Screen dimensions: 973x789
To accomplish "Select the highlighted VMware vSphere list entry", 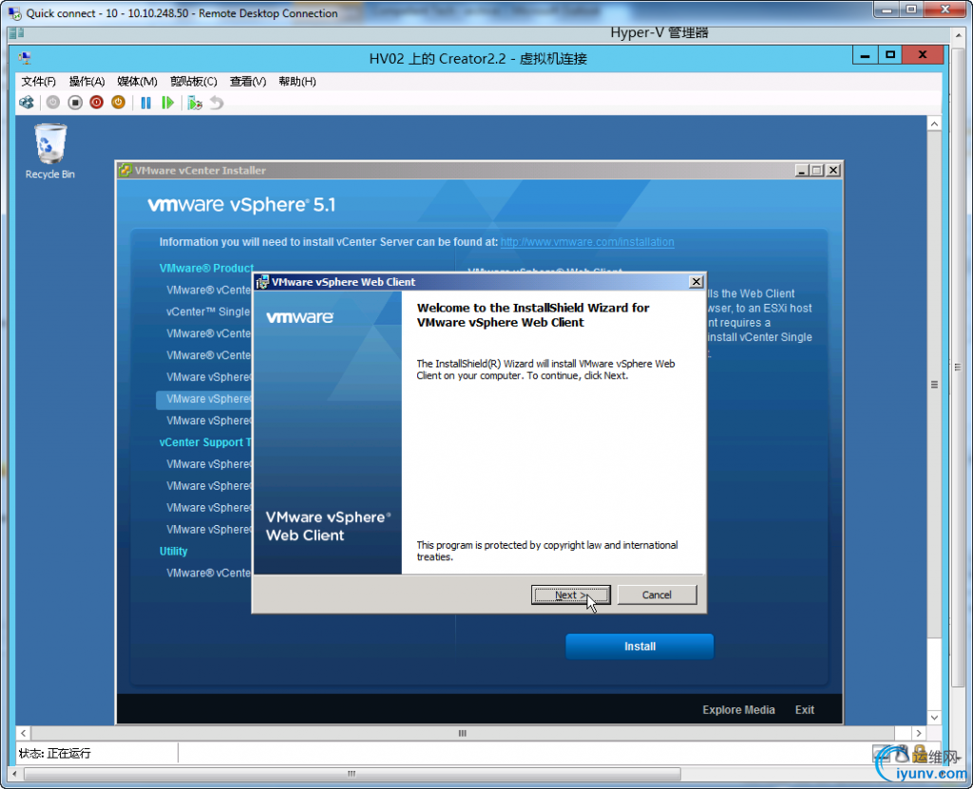I will tap(205, 399).
